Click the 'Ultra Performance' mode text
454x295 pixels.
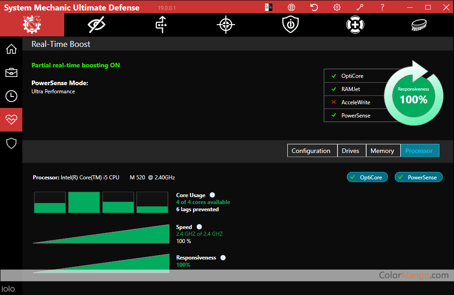tap(53, 92)
